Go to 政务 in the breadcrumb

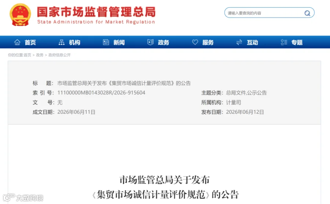click(x=40, y=55)
